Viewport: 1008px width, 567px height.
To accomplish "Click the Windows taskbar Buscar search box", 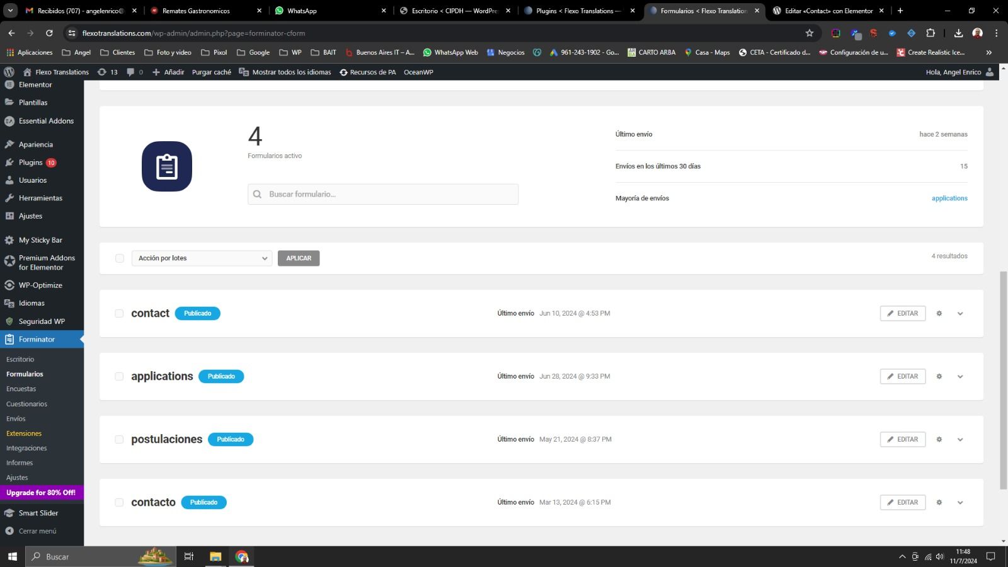I will (100, 556).
